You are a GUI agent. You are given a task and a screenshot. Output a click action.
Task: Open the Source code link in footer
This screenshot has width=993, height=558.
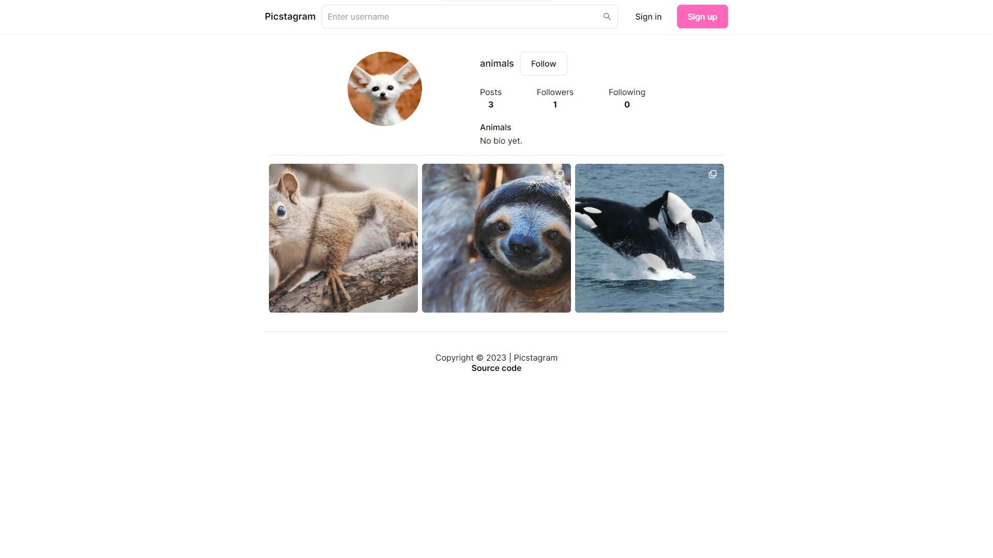496,368
